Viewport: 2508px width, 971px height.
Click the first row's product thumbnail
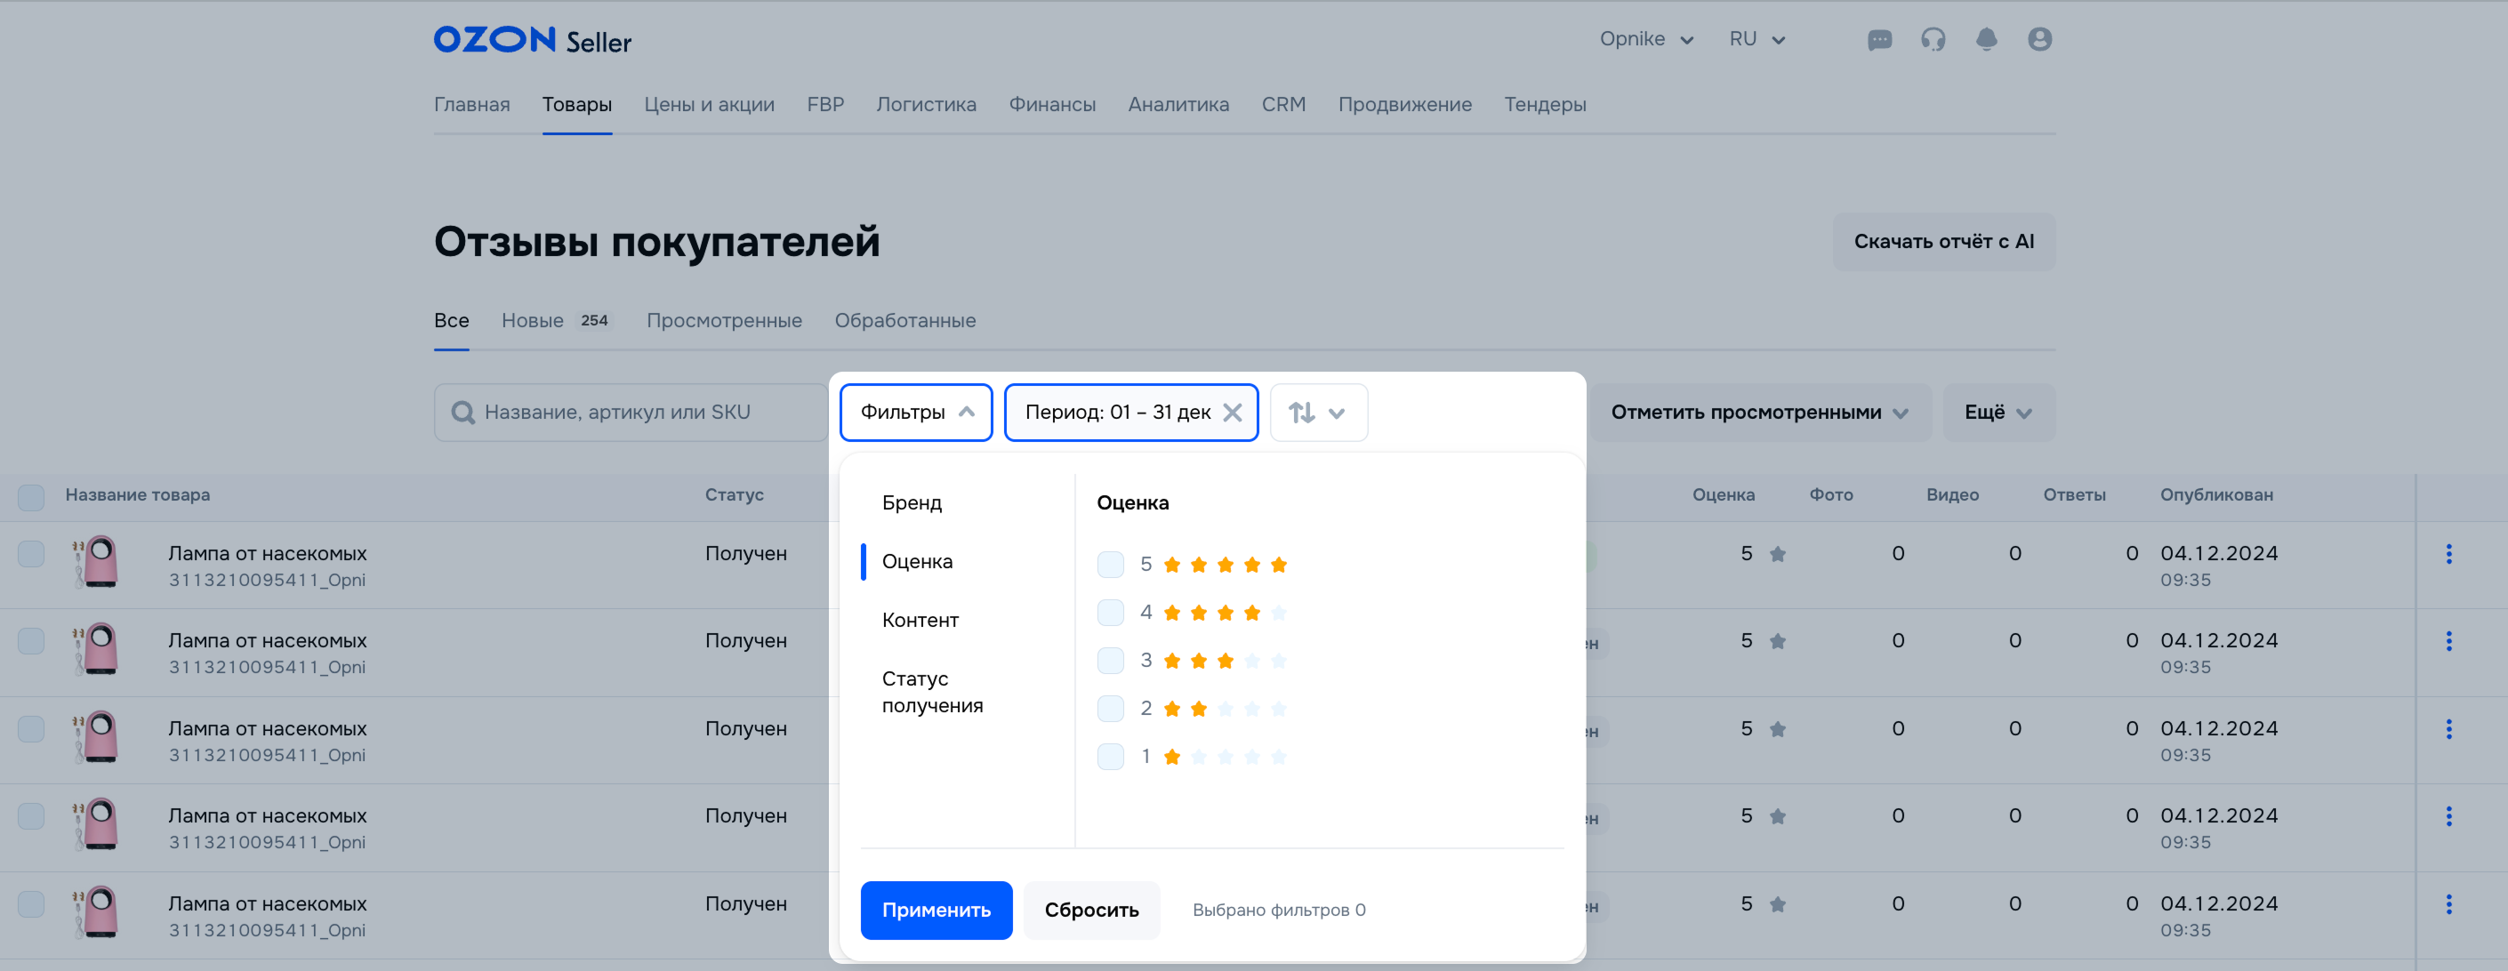(x=97, y=562)
